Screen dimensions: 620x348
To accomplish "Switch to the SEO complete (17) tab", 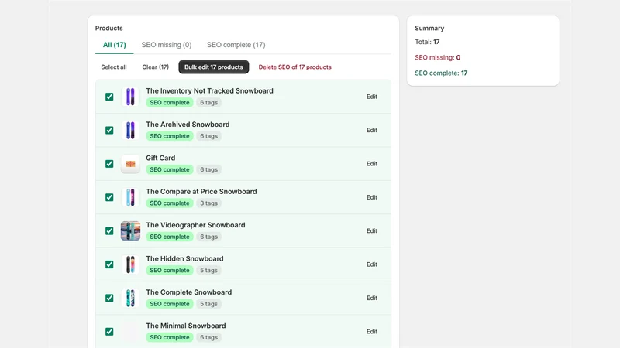I will 236,45.
